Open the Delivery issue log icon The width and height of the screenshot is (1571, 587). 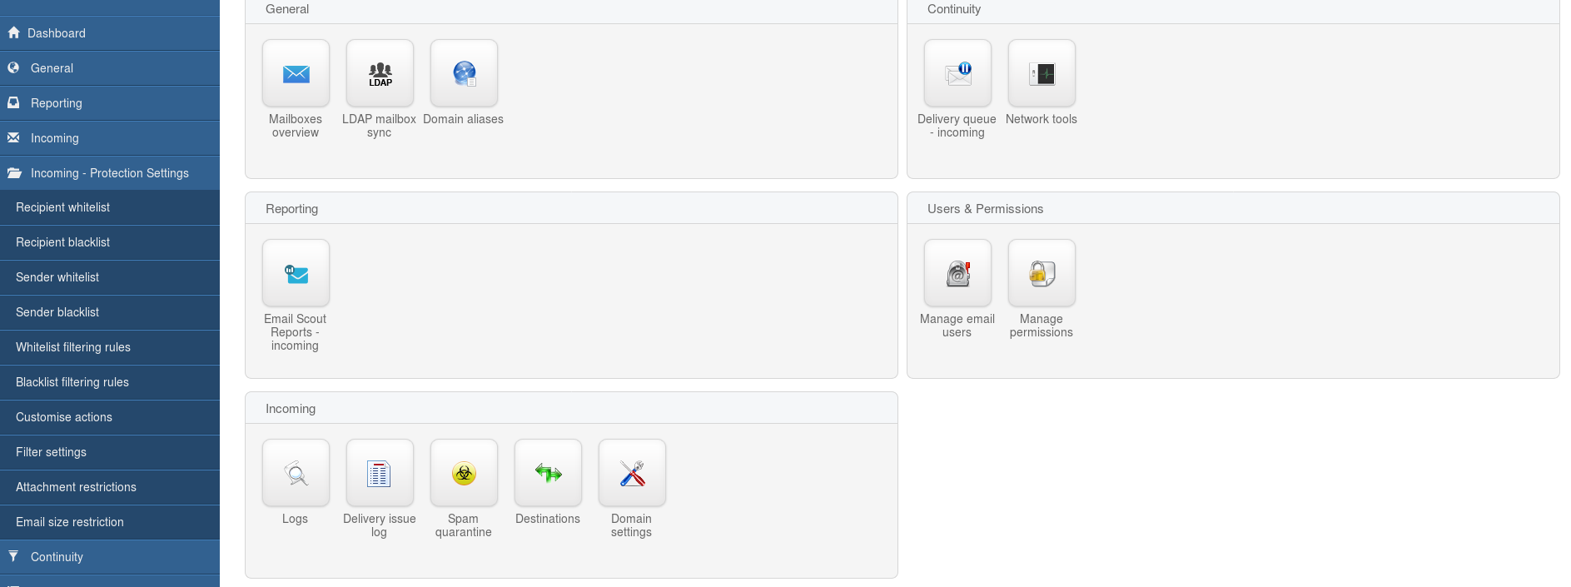click(380, 473)
